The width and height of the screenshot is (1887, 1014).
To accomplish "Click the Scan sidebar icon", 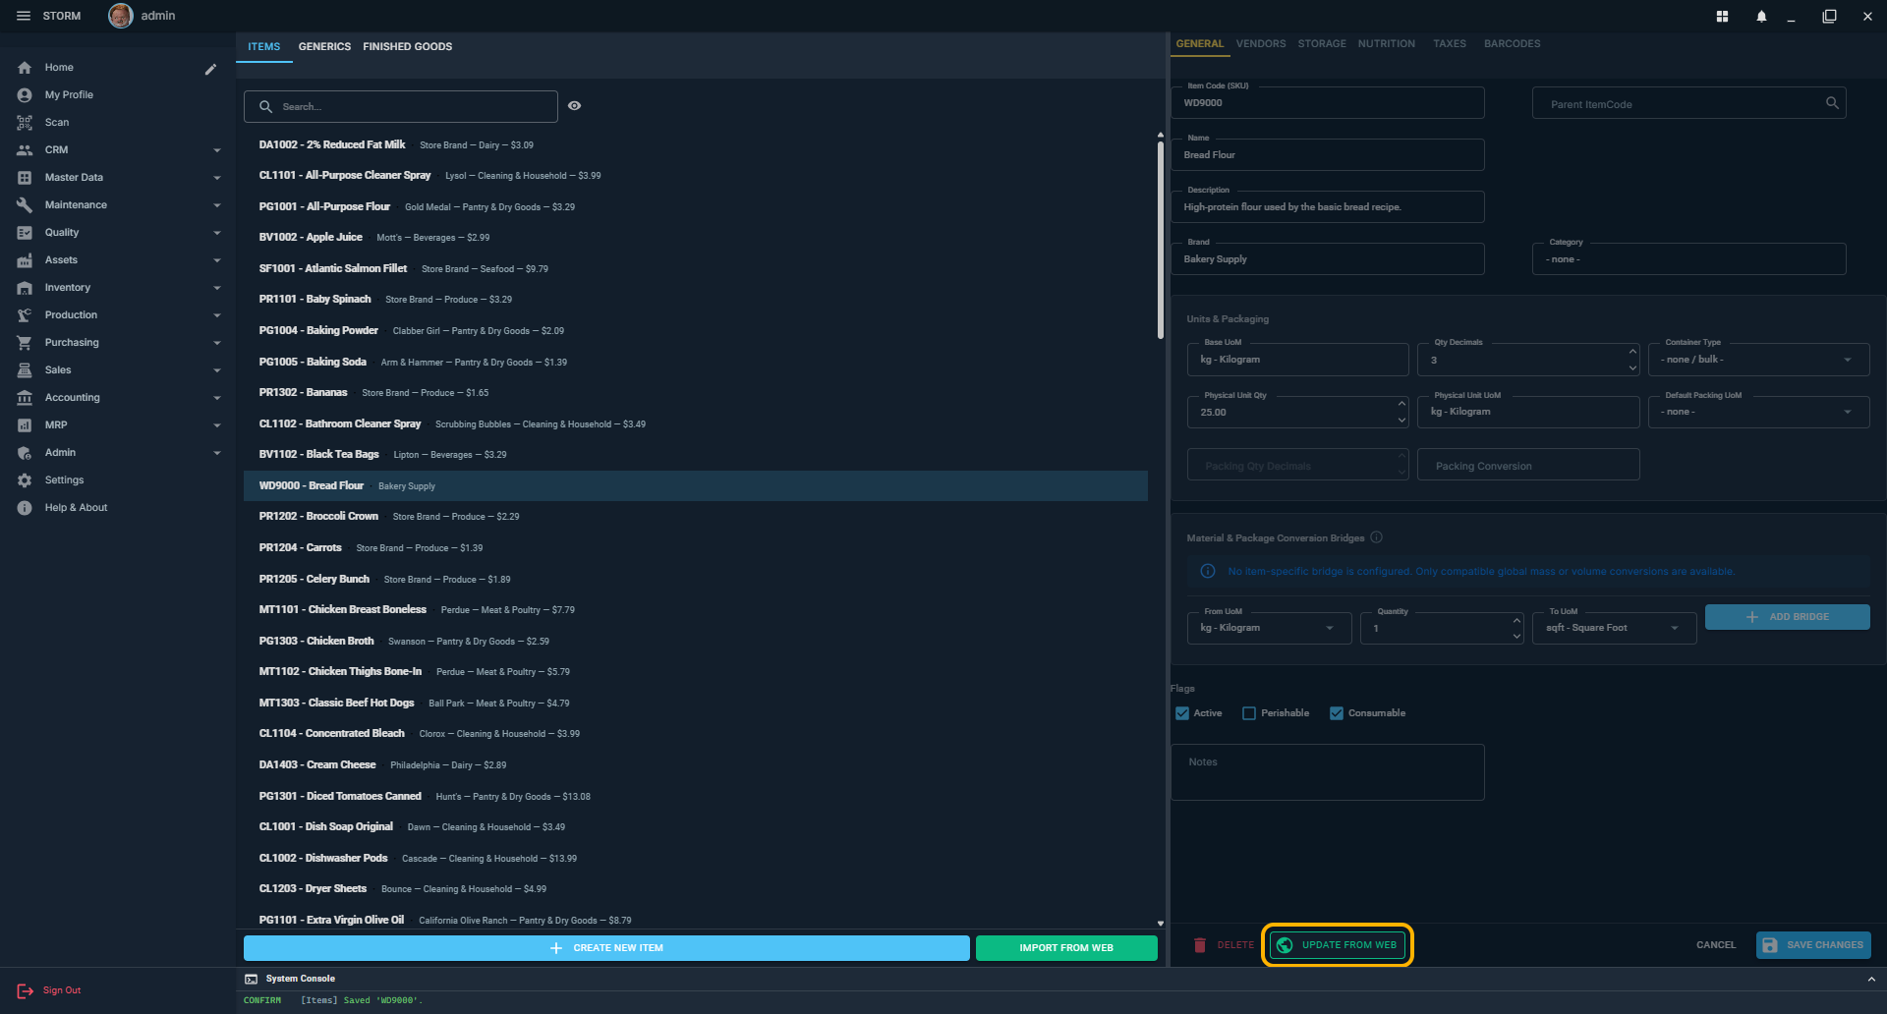I will click(25, 123).
